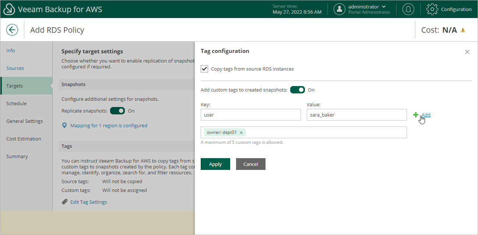This screenshot has width=478, height=235.
Task: Click 'A maximum of 5 custom tags' note
Action: point(242,142)
